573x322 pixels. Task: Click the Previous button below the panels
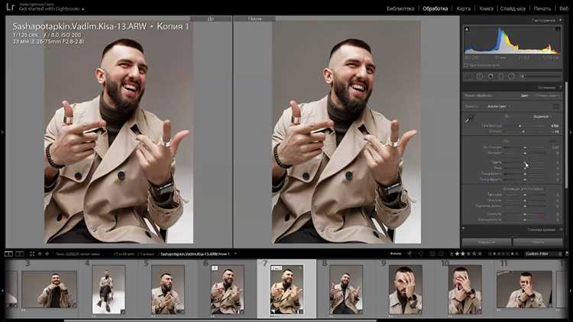tap(487, 242)
